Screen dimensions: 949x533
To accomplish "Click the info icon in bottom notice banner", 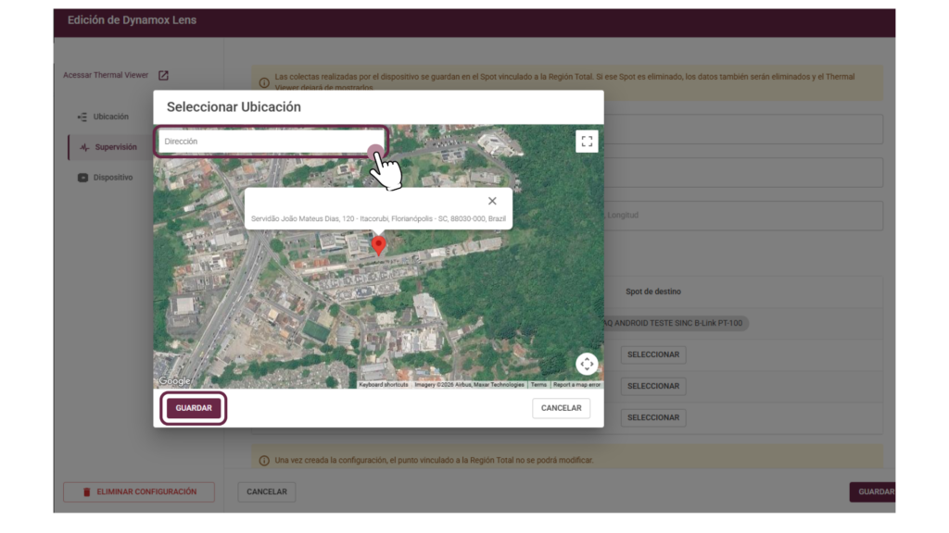I will (x=264, y=461).
